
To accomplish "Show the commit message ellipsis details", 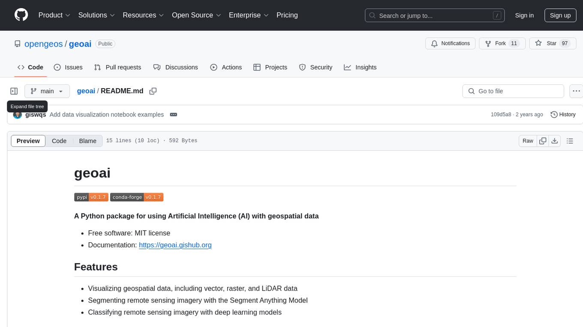I will point(174,115).
